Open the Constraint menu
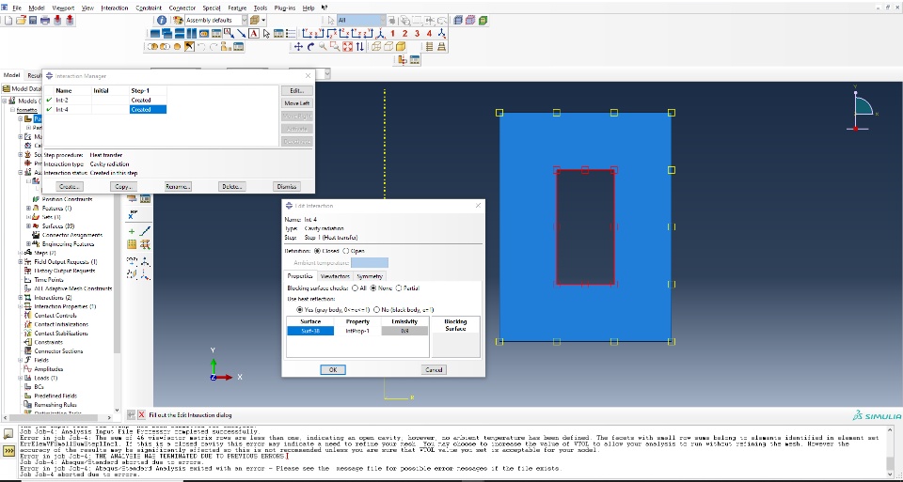 [x=149, y=8]
